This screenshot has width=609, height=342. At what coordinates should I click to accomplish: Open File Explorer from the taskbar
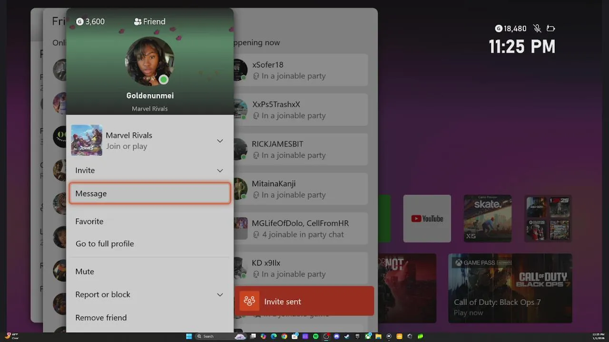(x=378, y=336)
